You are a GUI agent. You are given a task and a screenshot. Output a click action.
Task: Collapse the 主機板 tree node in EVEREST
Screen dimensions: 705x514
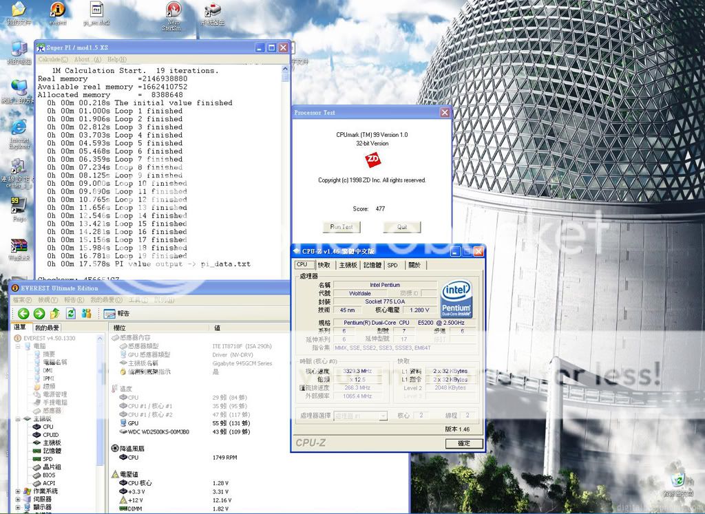pyautogui.click(x=18, y=419)
